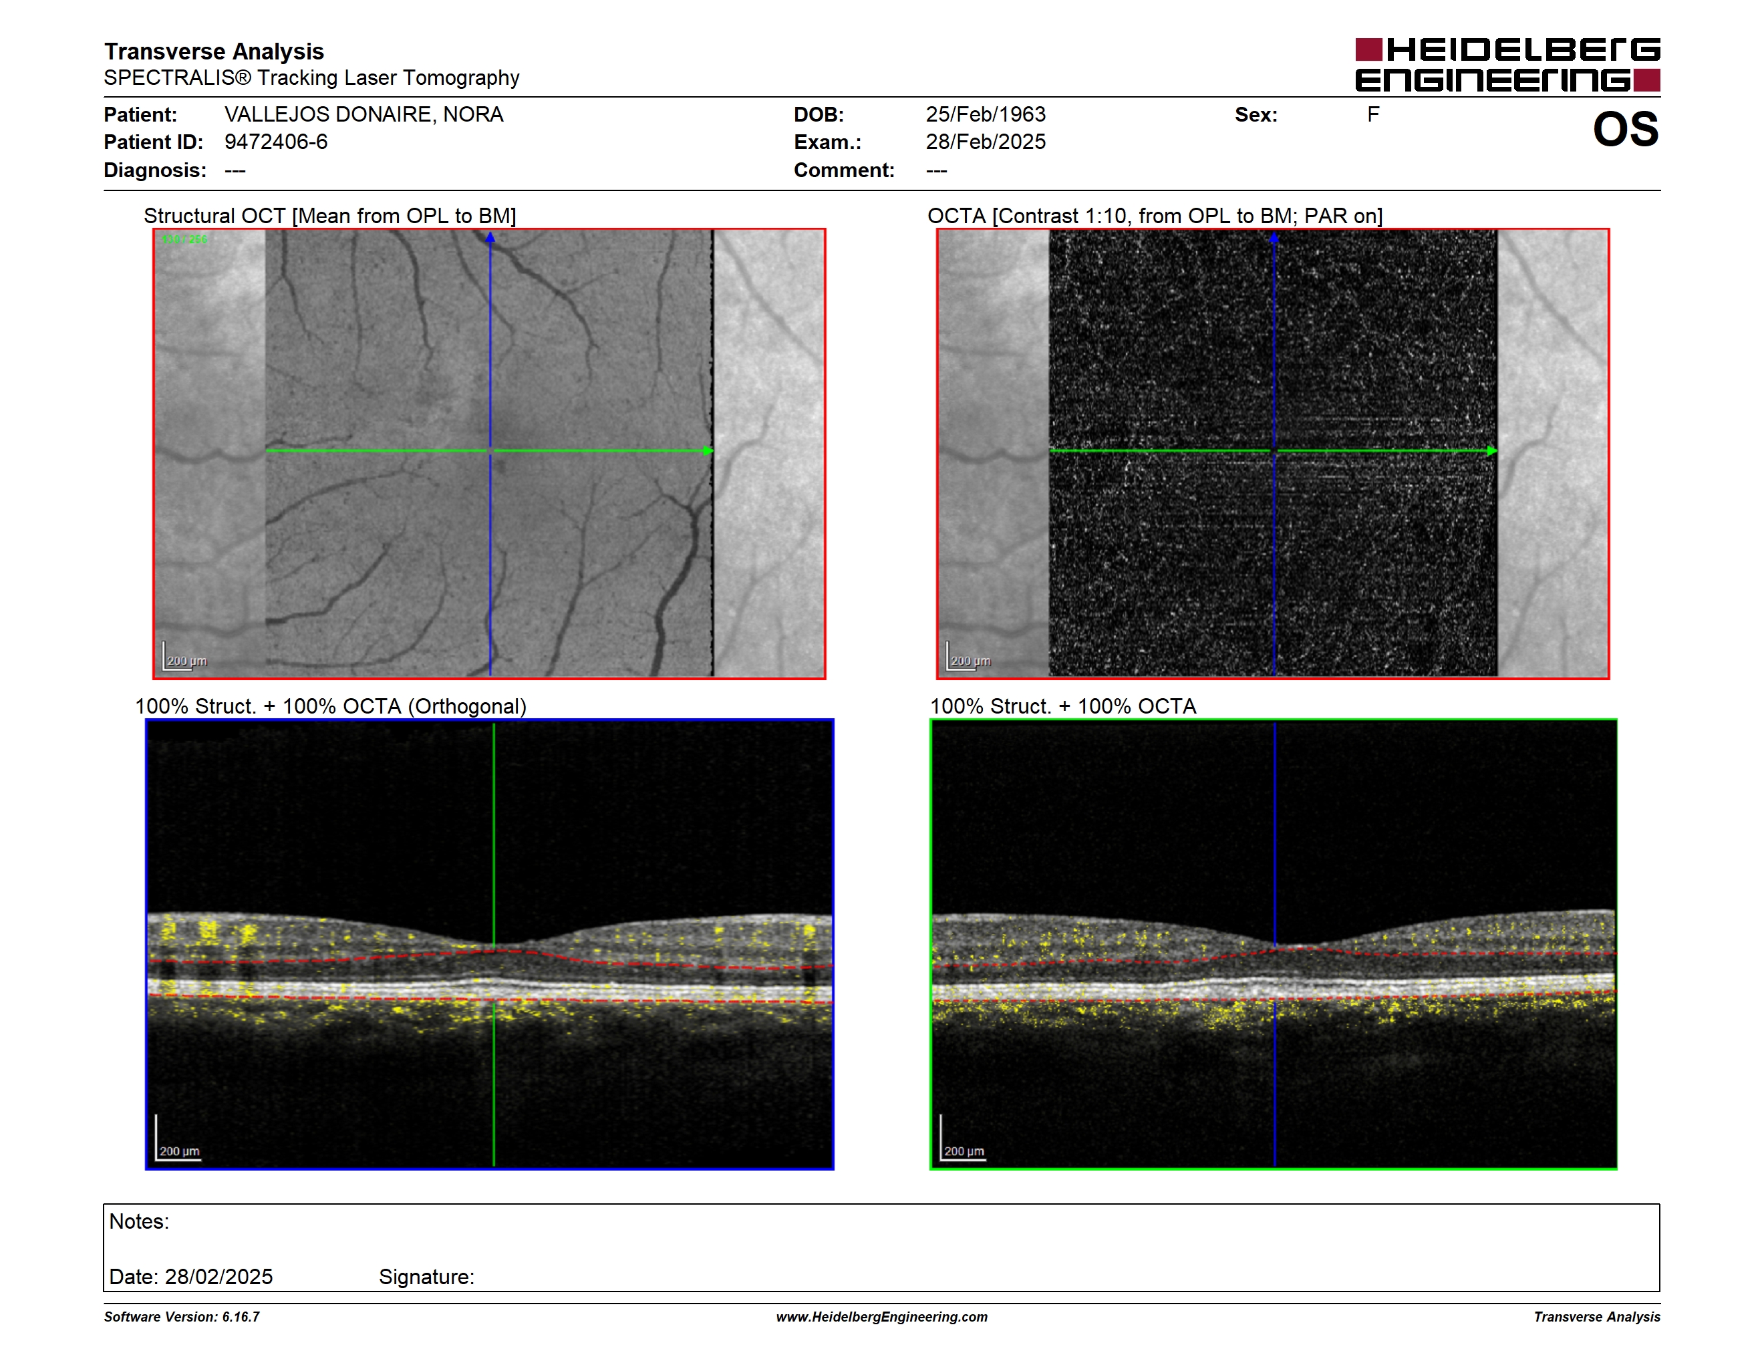Viewport: 1764px width, 1363px height.
Task: Click the Patient ID value 9472406-6
Action: (276, 142)
